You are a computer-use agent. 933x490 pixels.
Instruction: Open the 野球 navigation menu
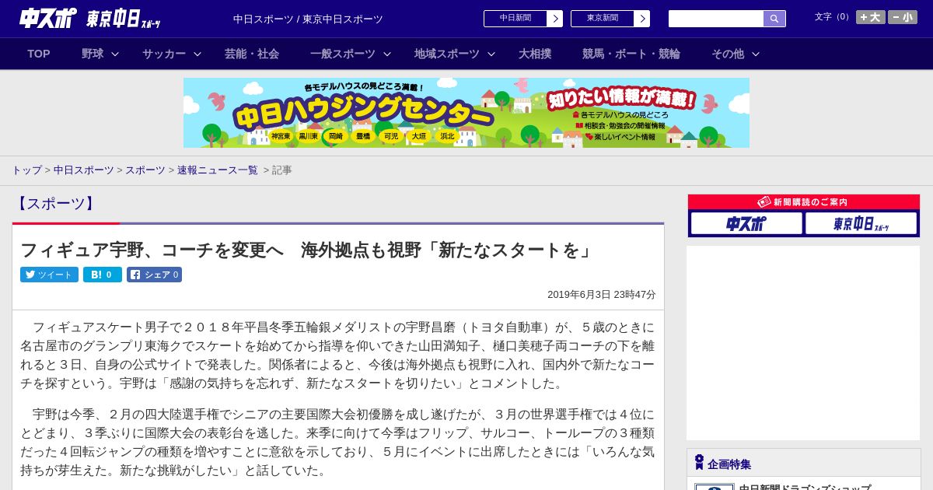[x=93, y=54]
